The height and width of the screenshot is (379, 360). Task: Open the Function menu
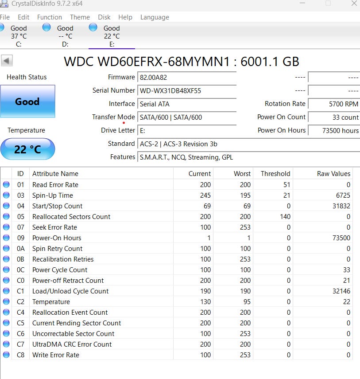(50, 17)
